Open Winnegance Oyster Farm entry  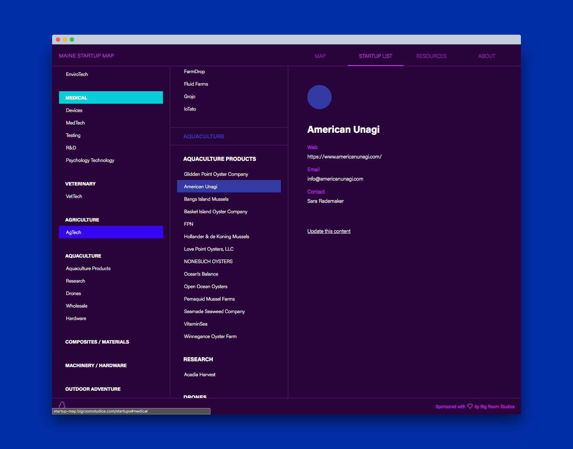(x=210, y=336)
